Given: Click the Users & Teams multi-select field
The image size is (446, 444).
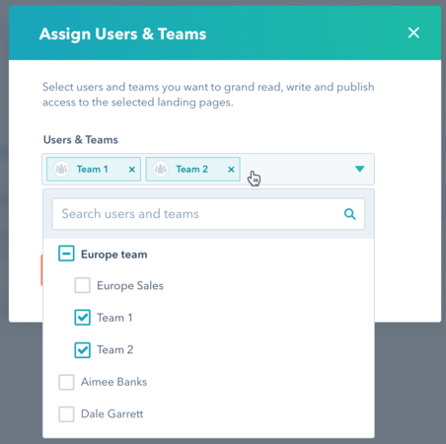Looking at the screenshot, I should pos(208,169).
